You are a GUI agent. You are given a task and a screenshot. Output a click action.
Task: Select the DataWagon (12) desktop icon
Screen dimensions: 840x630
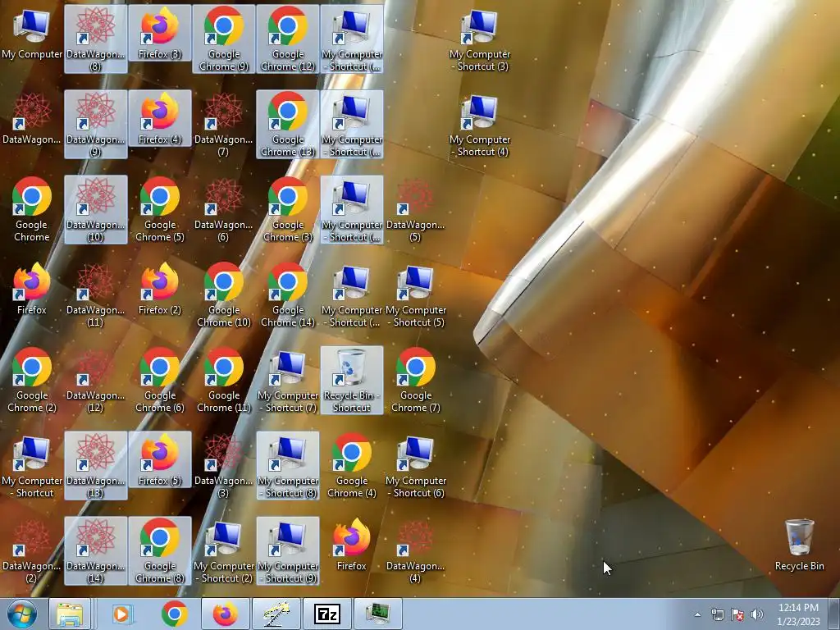(x=95, y=380)
